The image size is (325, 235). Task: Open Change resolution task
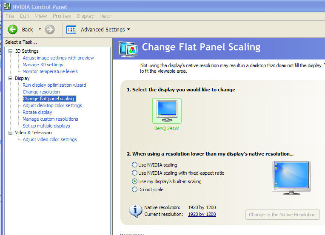[41, 92]
